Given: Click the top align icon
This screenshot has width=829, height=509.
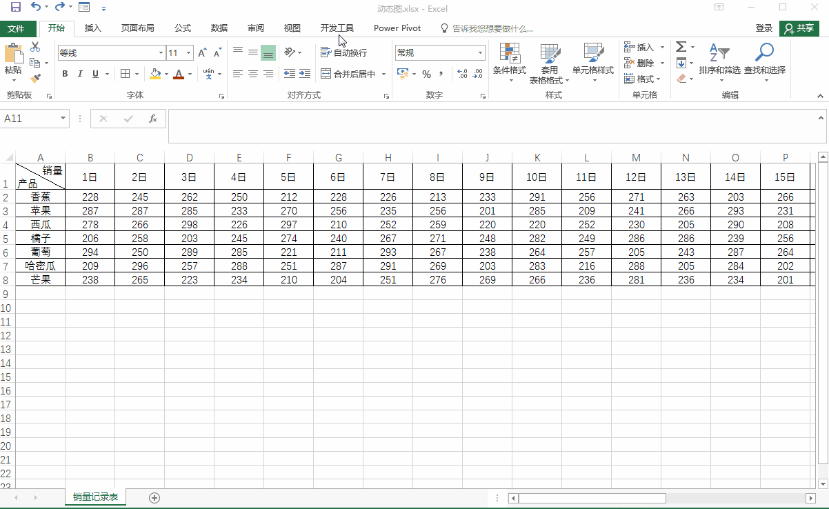Looking at the screenshot, I should (238, 52).
